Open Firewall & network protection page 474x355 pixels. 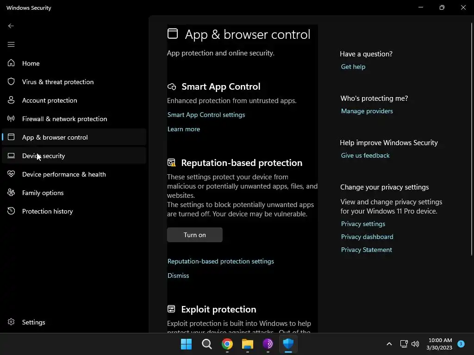coord(74,119)
